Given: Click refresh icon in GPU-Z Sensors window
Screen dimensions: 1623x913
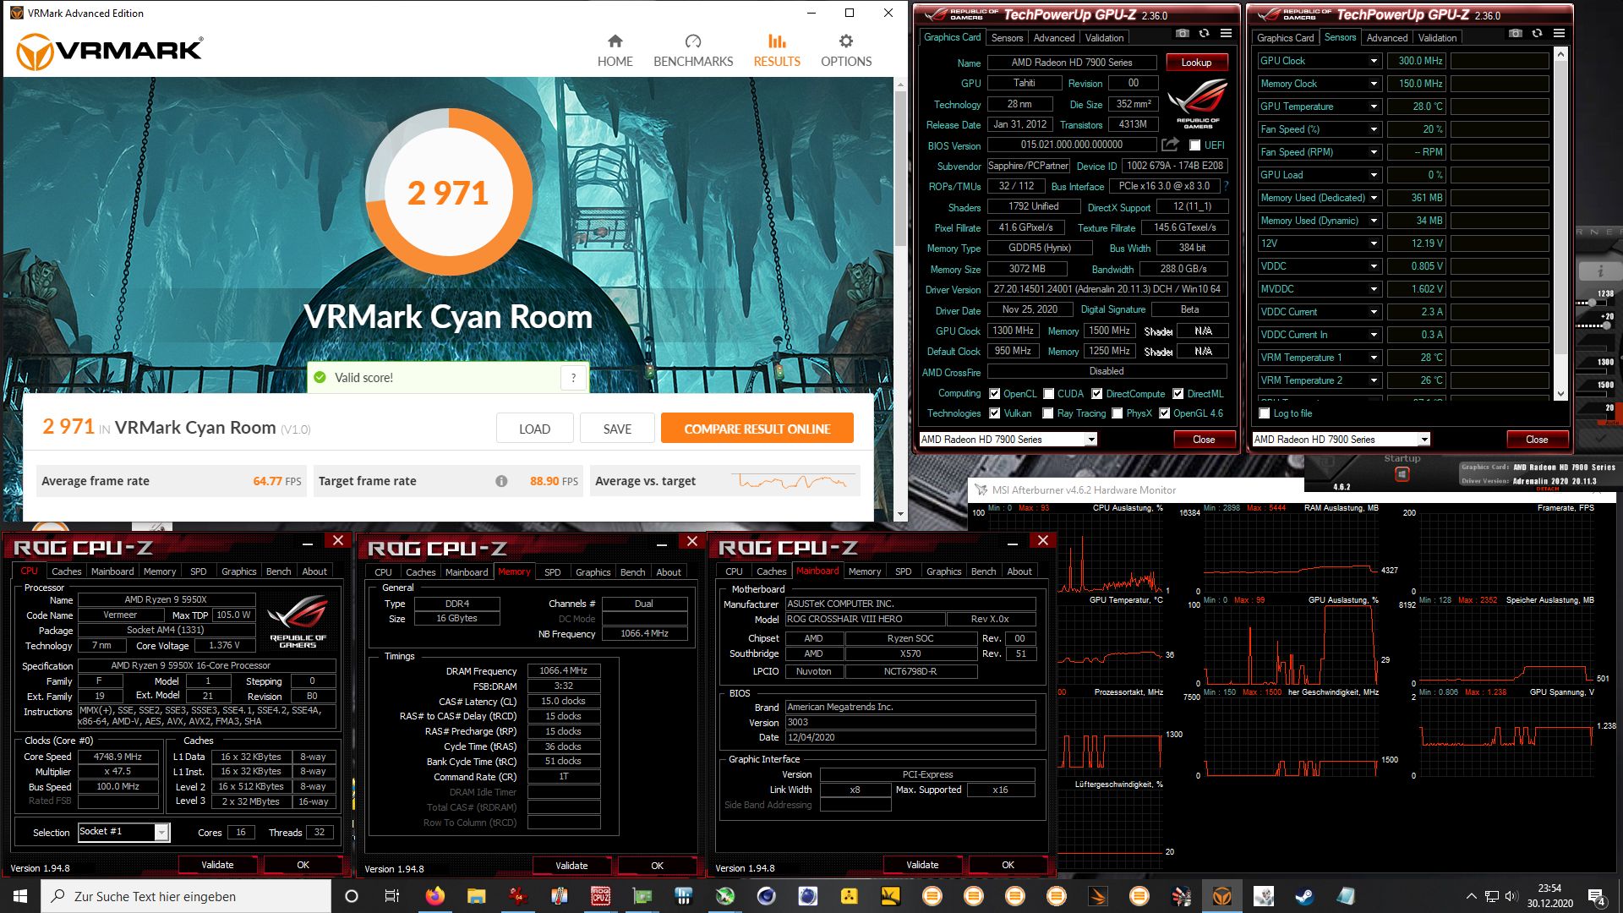Looking at the screenshot, I should (x=1537, y=34).
